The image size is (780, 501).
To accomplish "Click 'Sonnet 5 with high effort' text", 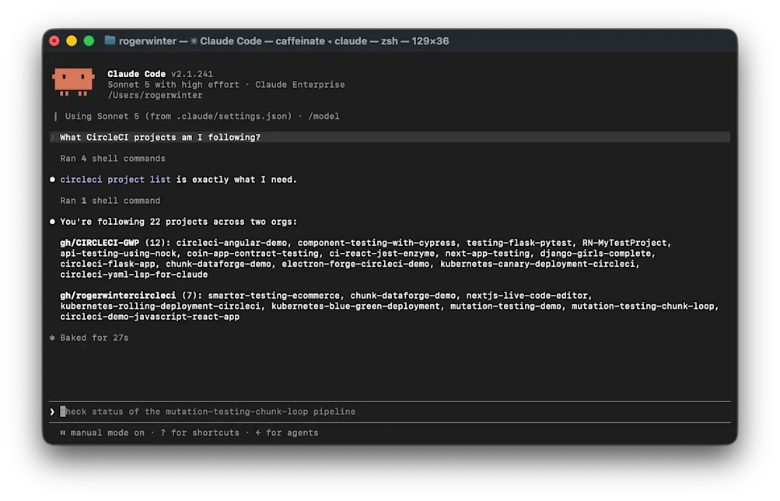I will point(173,85).
